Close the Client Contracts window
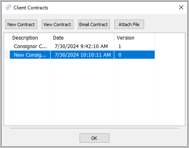 coord(181,7)
